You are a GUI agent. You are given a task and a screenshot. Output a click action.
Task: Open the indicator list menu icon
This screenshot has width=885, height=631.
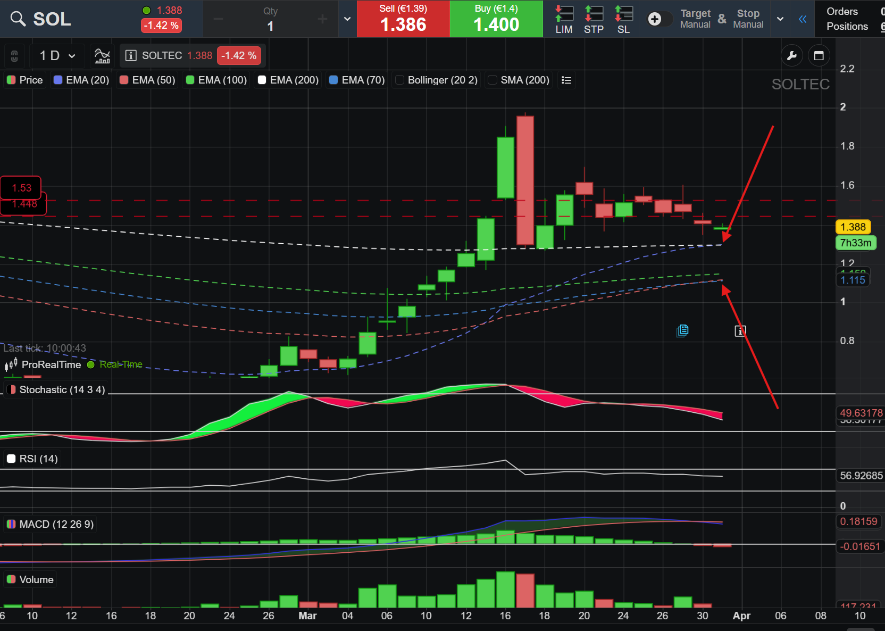[x=566, y=80]
